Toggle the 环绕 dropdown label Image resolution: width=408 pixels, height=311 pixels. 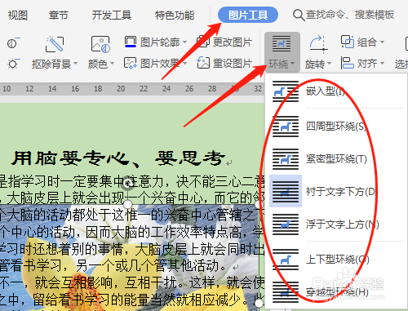tap(282, 64)
